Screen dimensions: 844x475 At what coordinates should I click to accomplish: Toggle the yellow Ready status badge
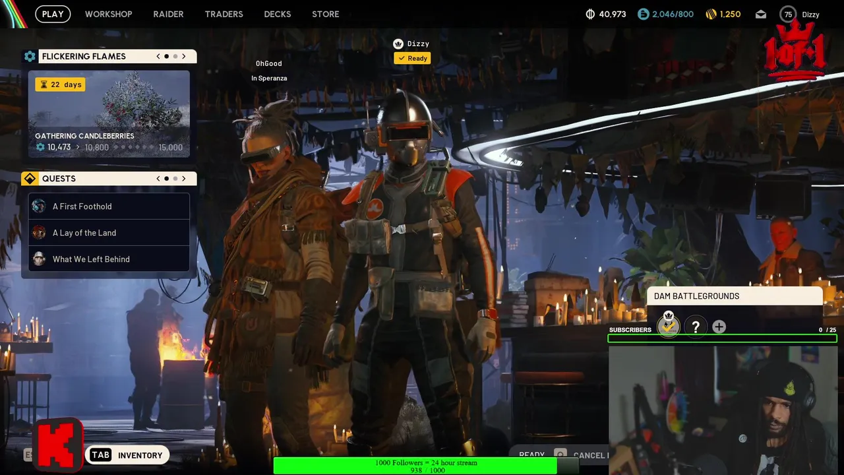point(413,58)
